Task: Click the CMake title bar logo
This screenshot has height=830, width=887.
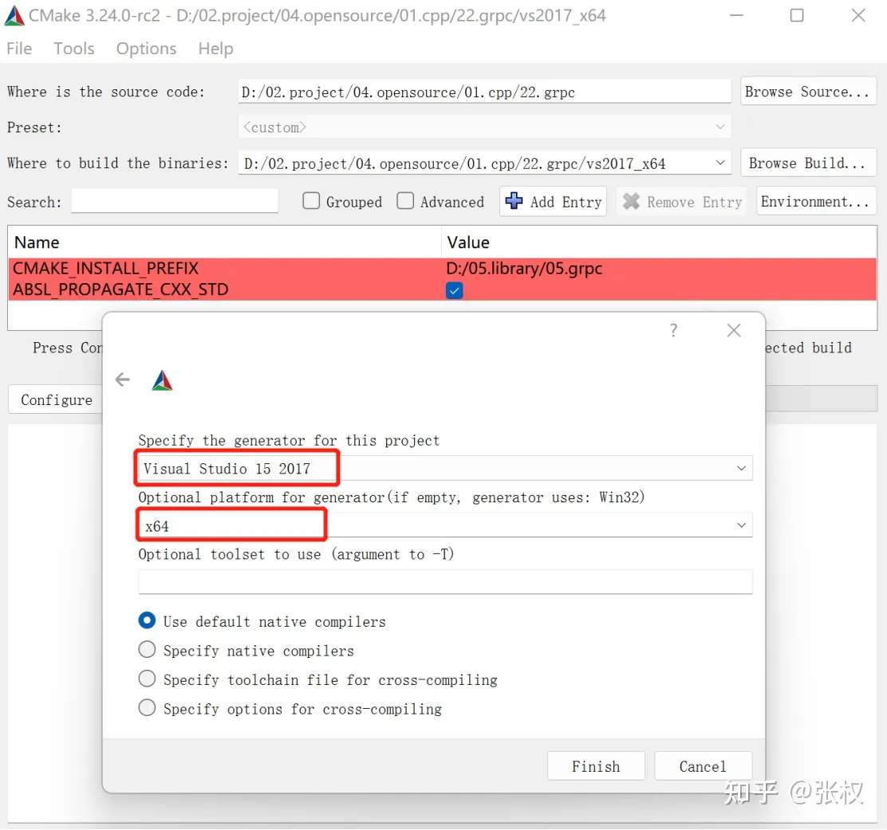Action: click(x=14, y=15)
